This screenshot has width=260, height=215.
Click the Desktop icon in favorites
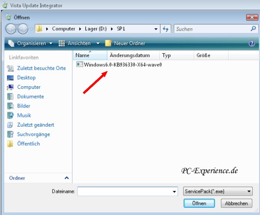click(10, 78)
